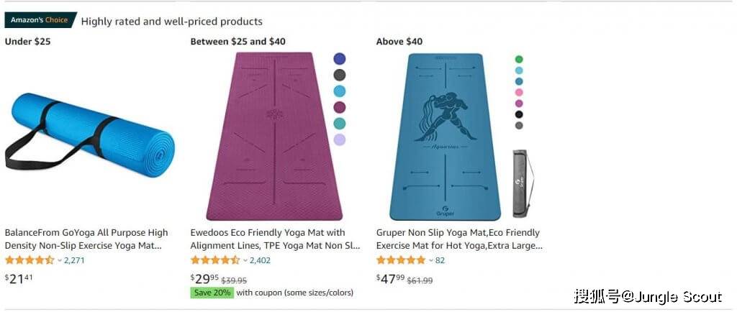Viewport: 737px width, 312px height.
Task: Select the lavender Ewedoos color swatch
Action: pos(340,139)
